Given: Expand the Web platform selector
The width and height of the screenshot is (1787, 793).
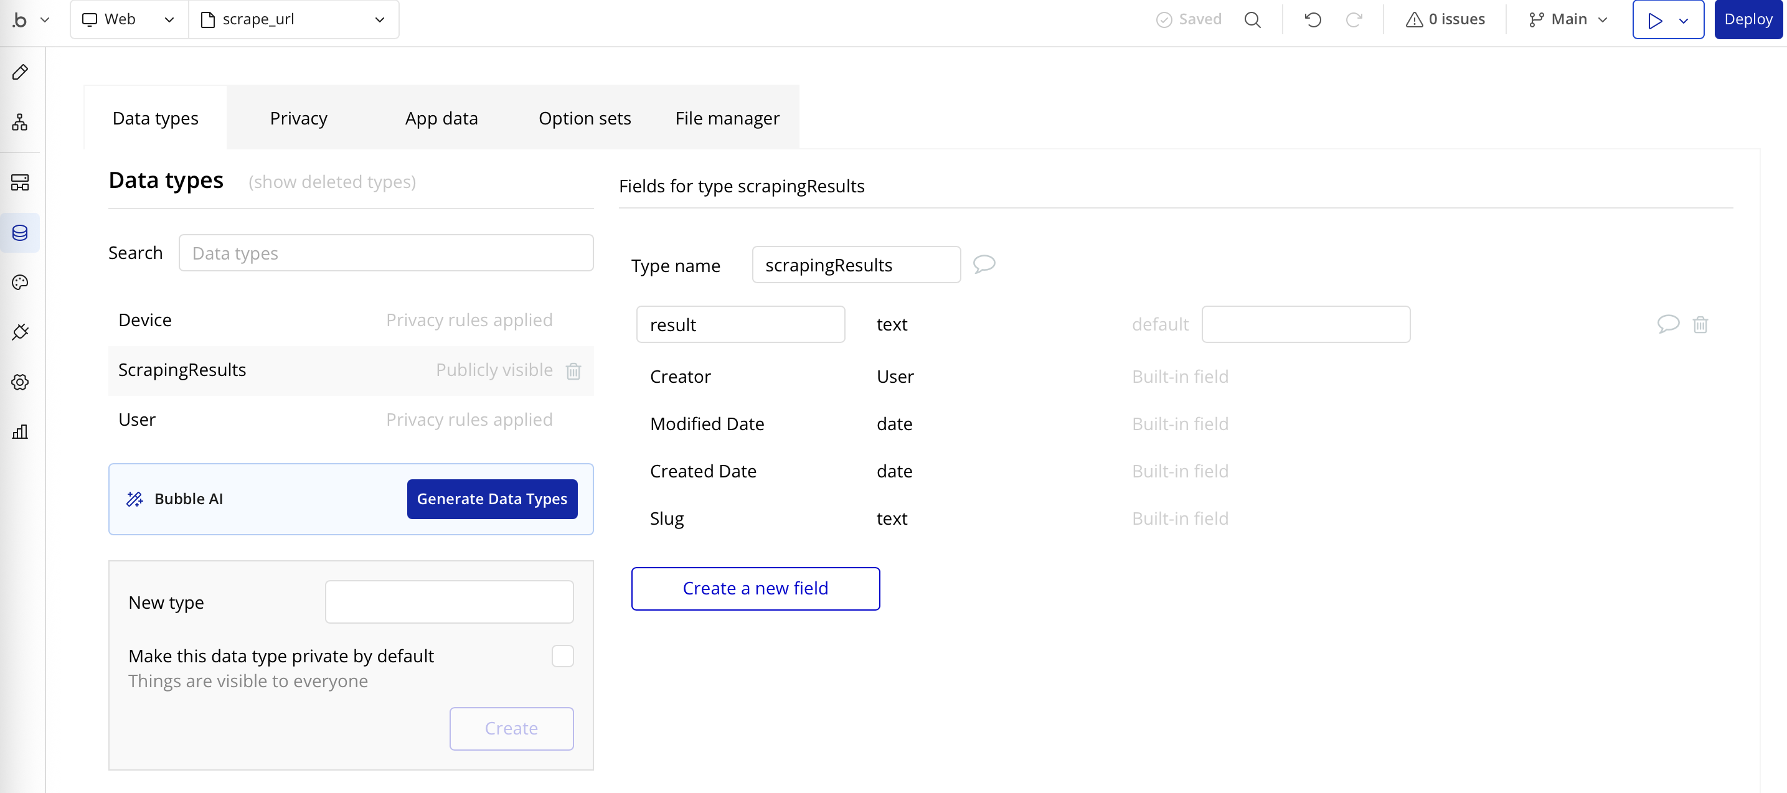Looking at the screenshot, I should point(169,19).
